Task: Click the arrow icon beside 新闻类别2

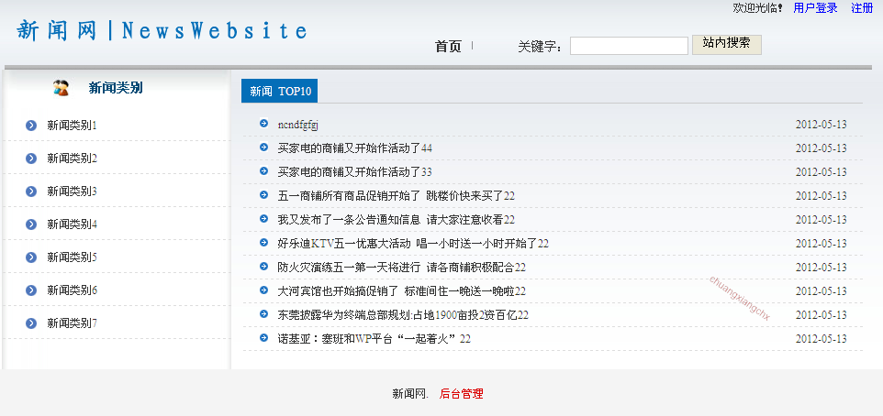Action: pyautogui.click(x=31, y=159)
